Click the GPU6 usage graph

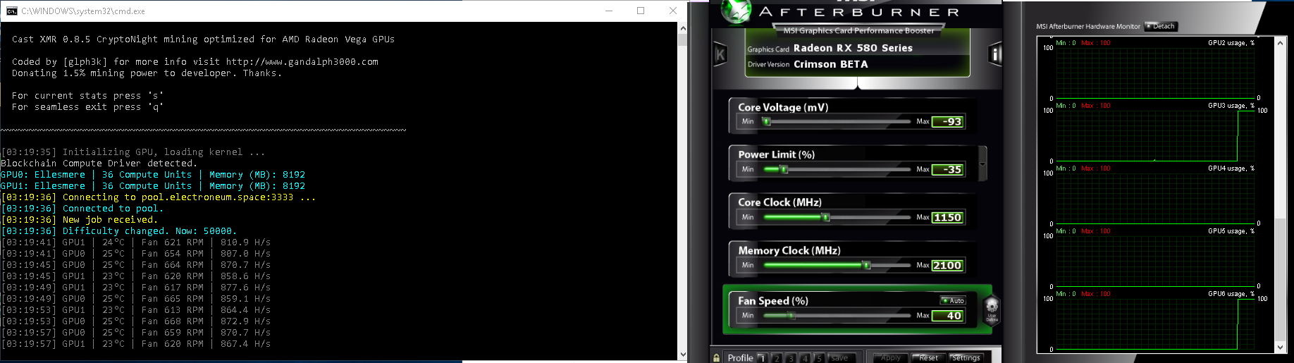coord(1155,324)
